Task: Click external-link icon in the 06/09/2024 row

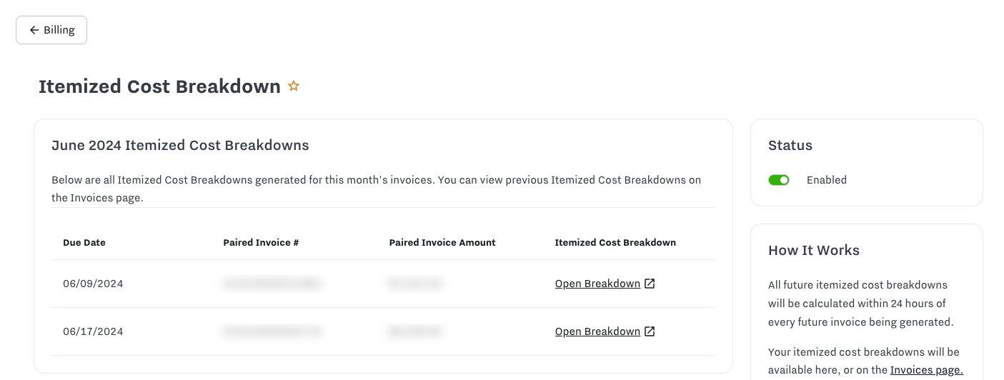Action: (x=650, y=284)
